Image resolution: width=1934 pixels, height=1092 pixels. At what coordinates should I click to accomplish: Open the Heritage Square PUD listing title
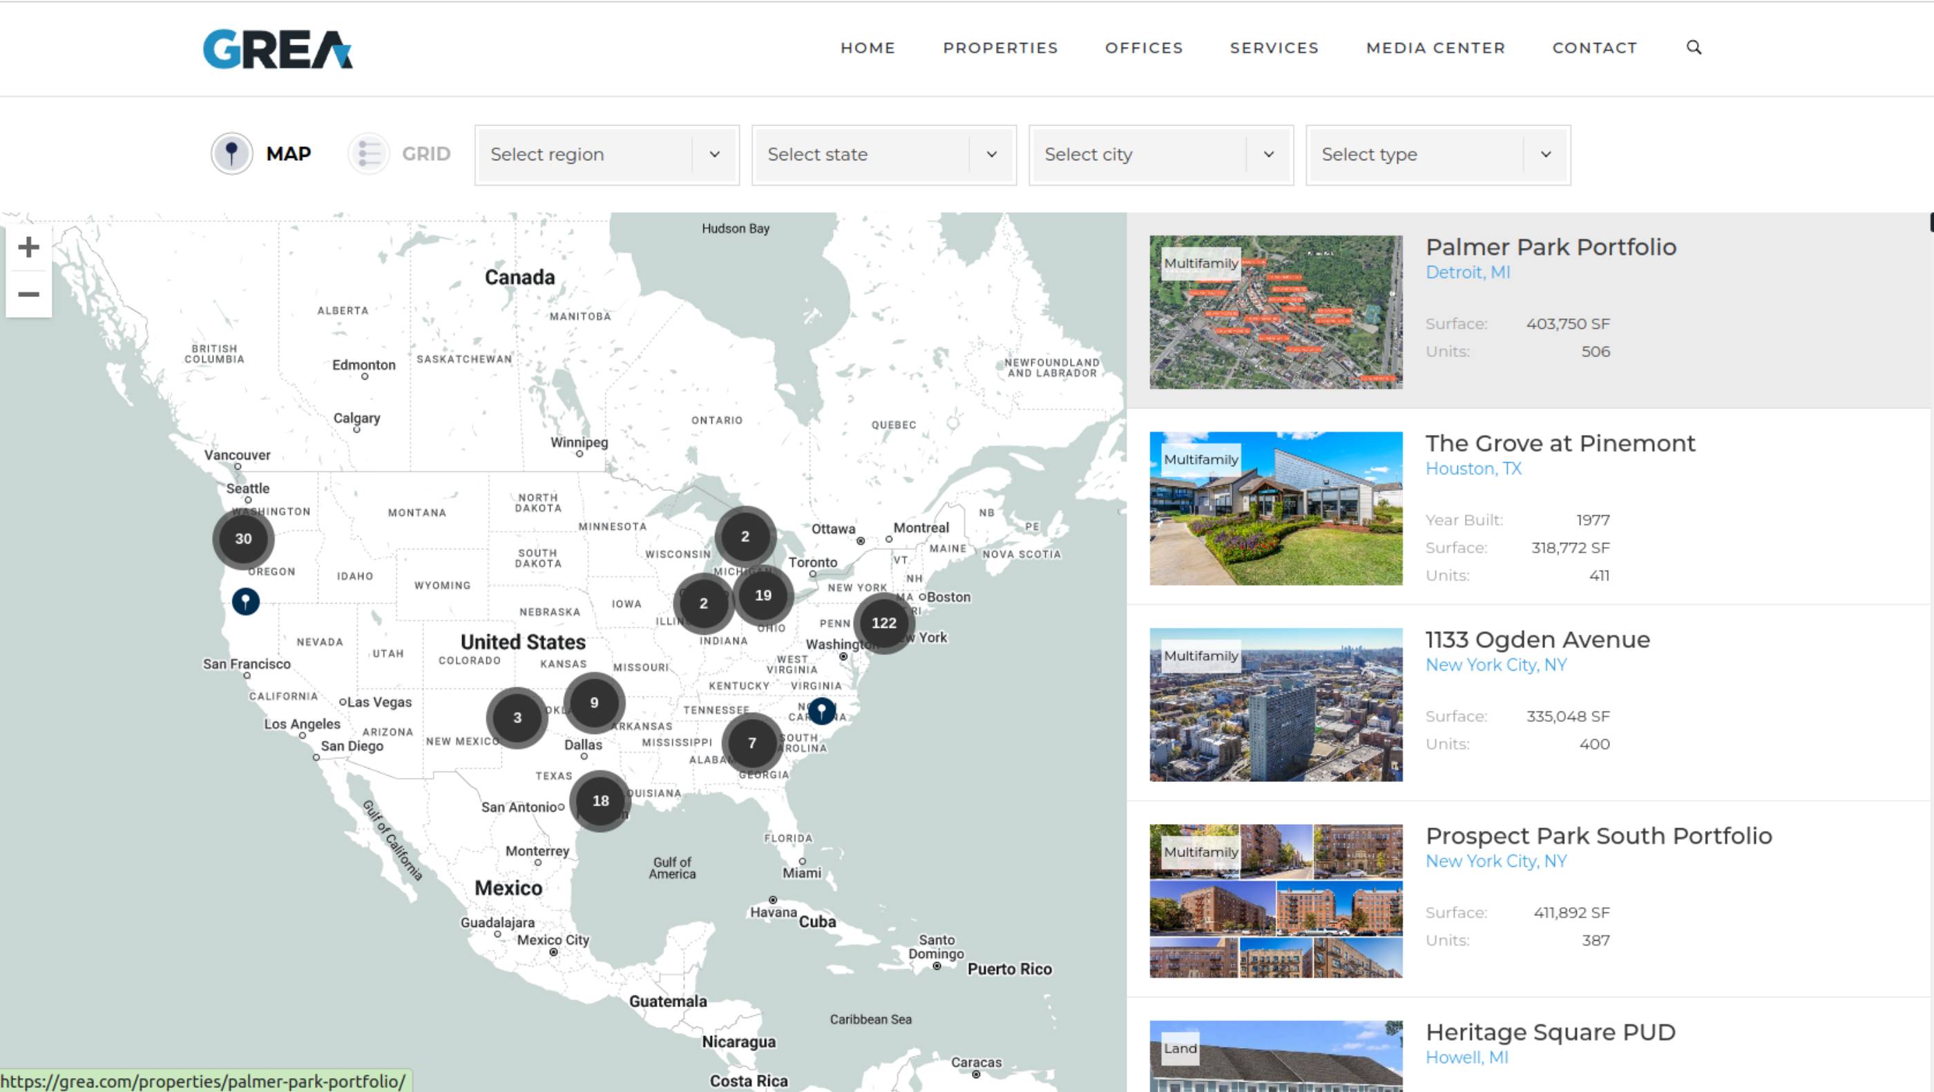coord(1551,1032)
